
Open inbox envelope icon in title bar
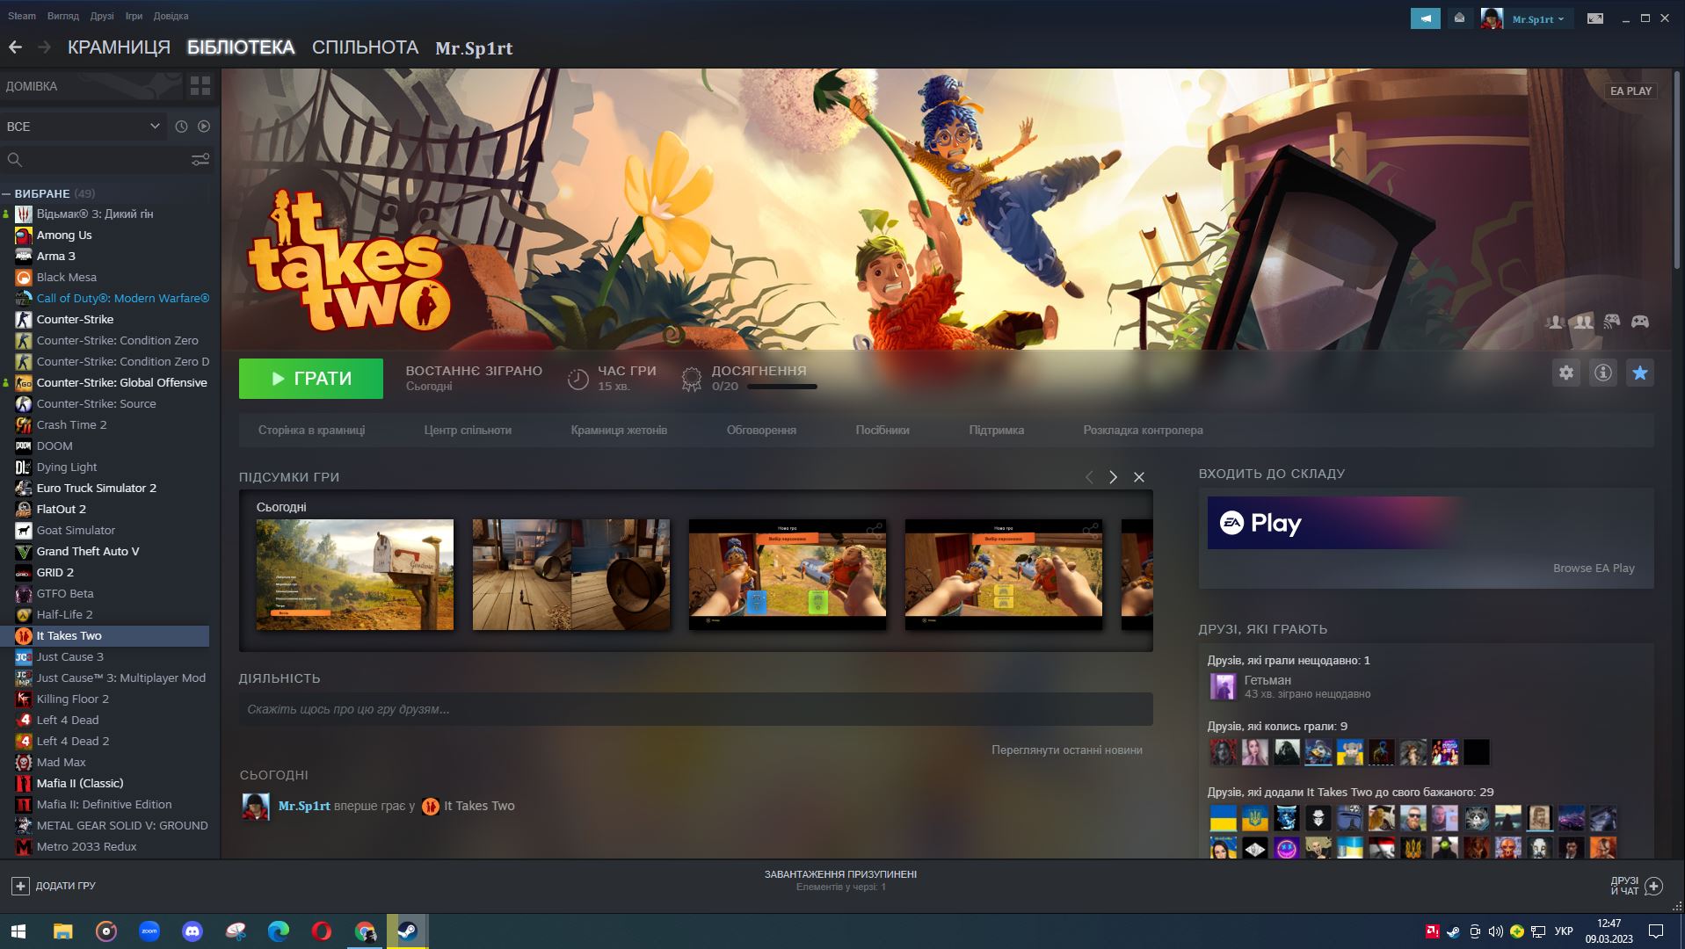click(1459, 18)
